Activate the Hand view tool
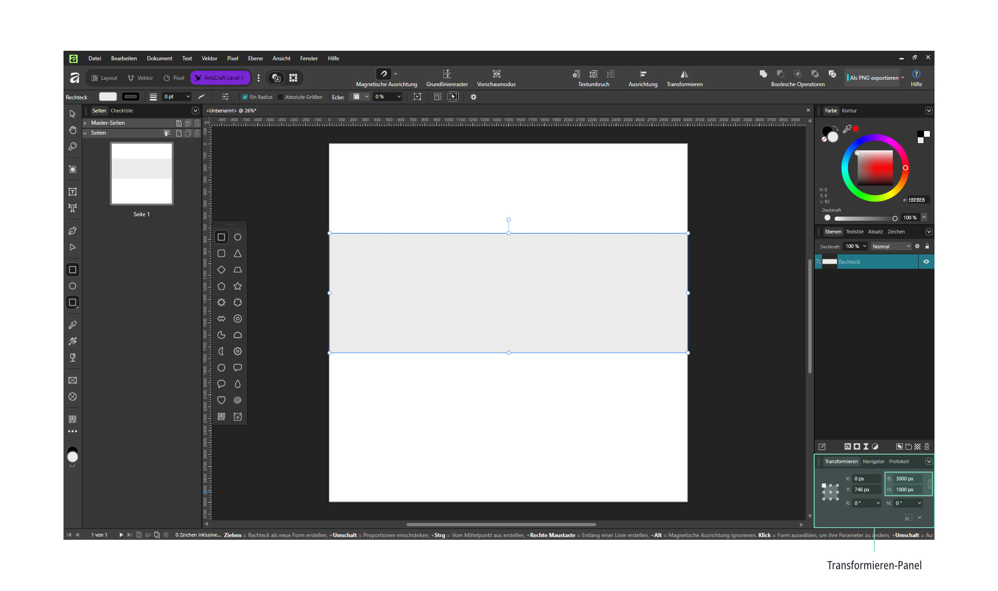The height and width of the screenshot is (591, 998). click(73, 130)
